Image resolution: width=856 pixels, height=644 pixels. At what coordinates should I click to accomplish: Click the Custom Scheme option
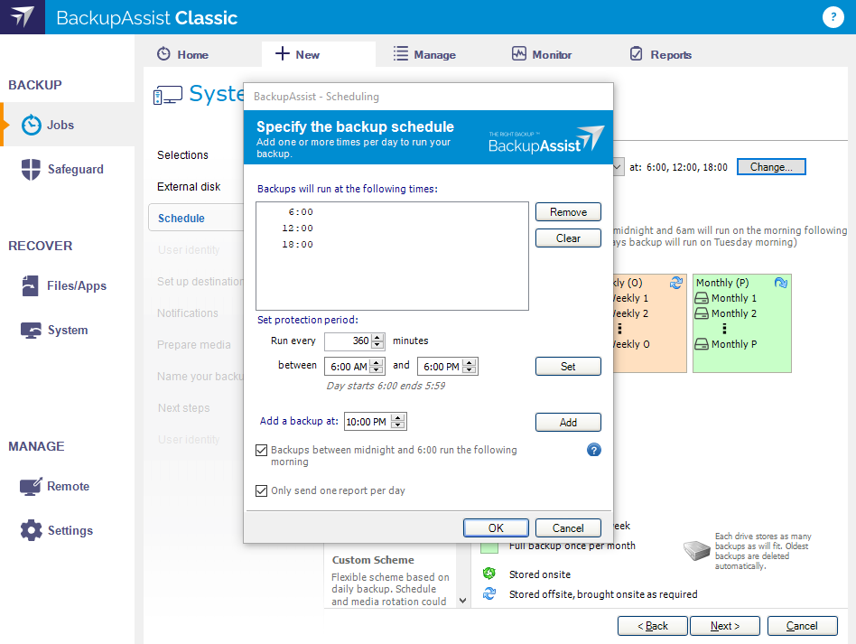(390, 580)
